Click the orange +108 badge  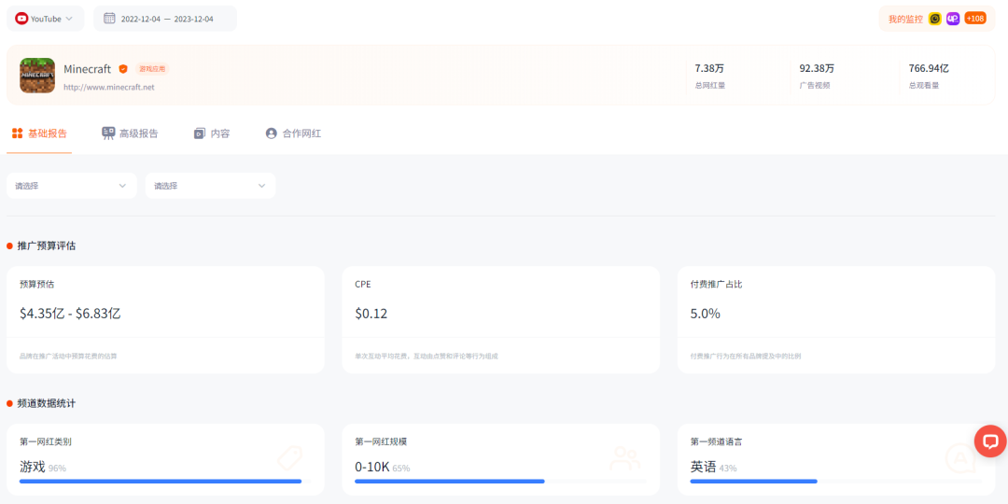[x=975, y=19]
